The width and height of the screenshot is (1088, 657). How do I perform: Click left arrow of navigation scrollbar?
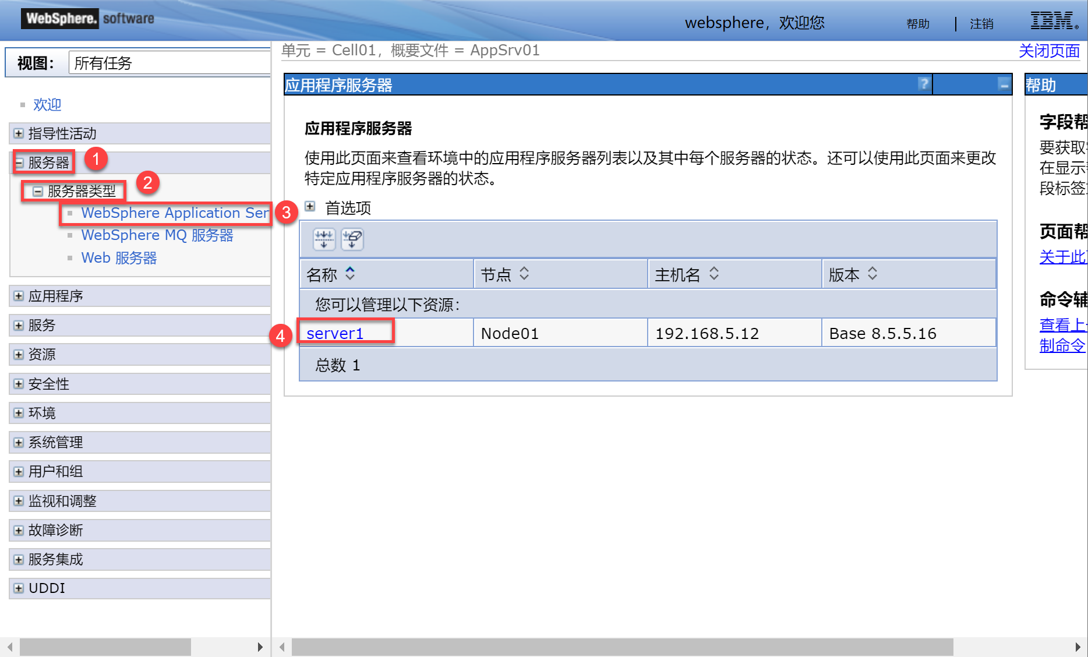9,647
